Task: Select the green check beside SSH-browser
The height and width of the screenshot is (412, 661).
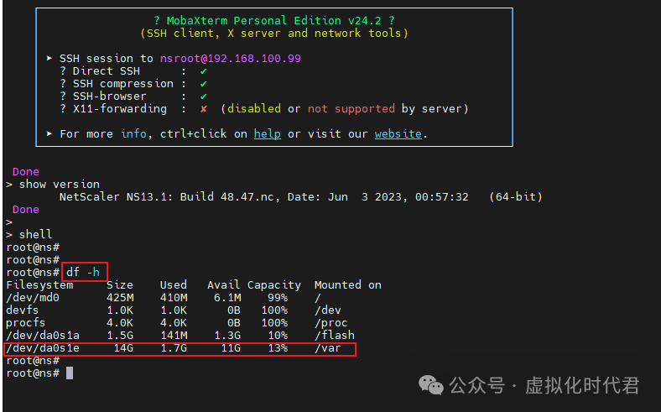Action: pos(203,96)
